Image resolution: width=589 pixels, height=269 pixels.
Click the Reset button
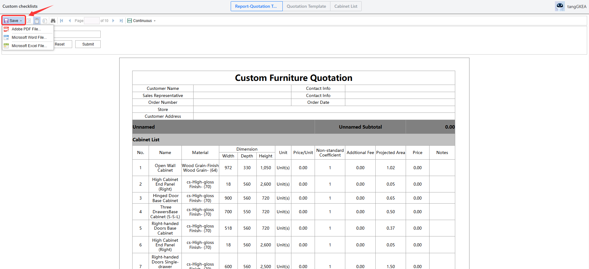(x=60, y=44)
